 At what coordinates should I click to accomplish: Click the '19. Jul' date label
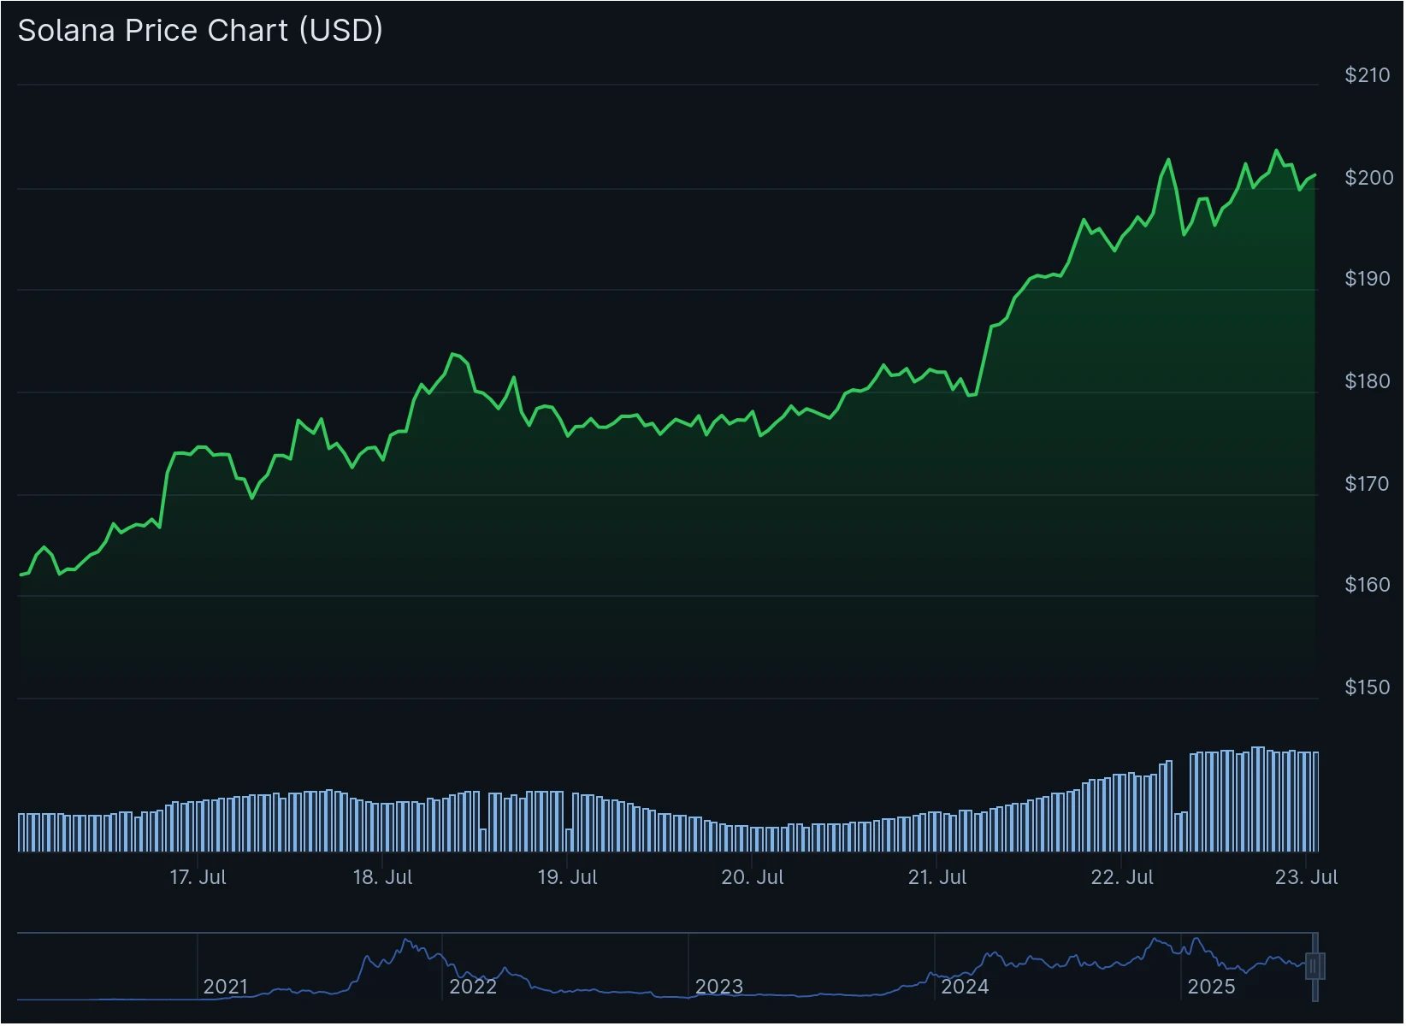coord(567,877)
